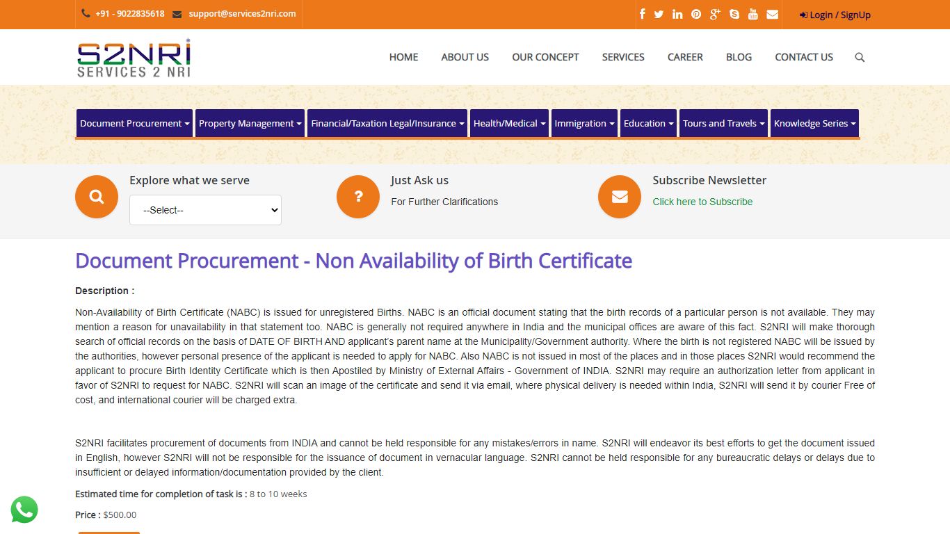Click the phone icon next to number
The height and width of the screenshot is (534, 950).
[86, 13]
